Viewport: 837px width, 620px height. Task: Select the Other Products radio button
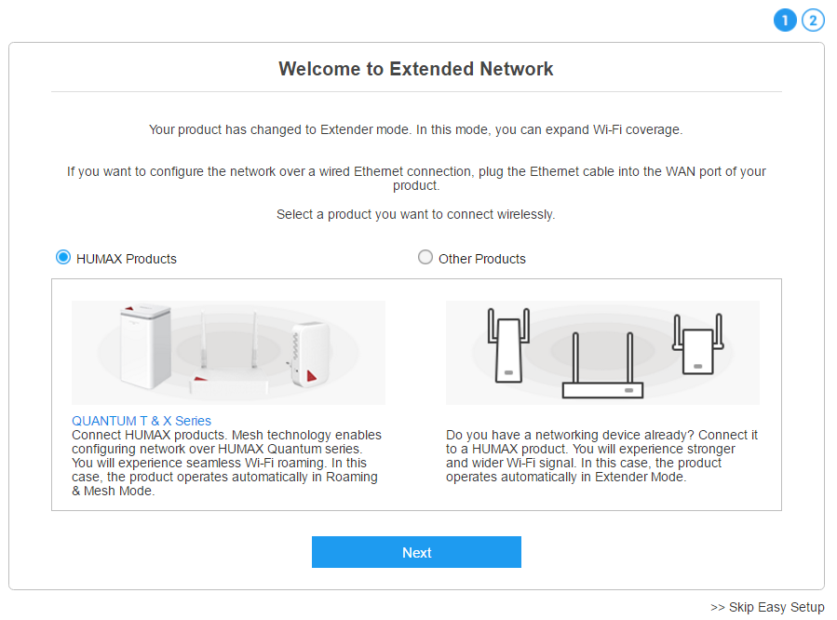[x=425, y=258]
